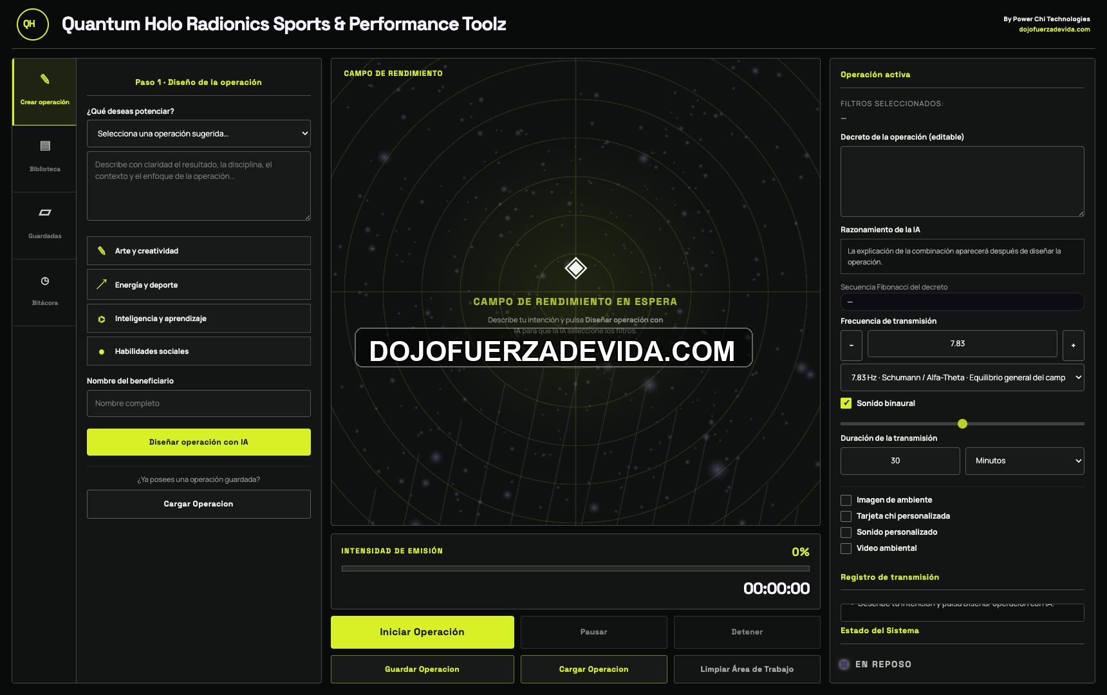Select the Inteligencia y aprendizaje category
Viewport: 1107px width, 695px height.
[199, 319]
